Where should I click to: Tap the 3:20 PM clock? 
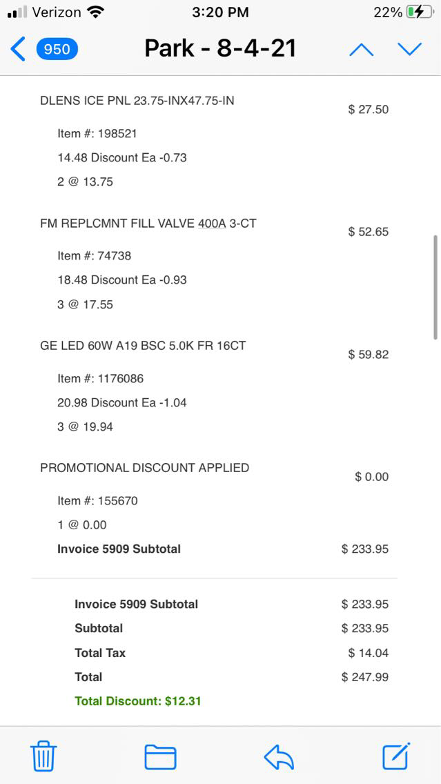[x=220, y=12]
